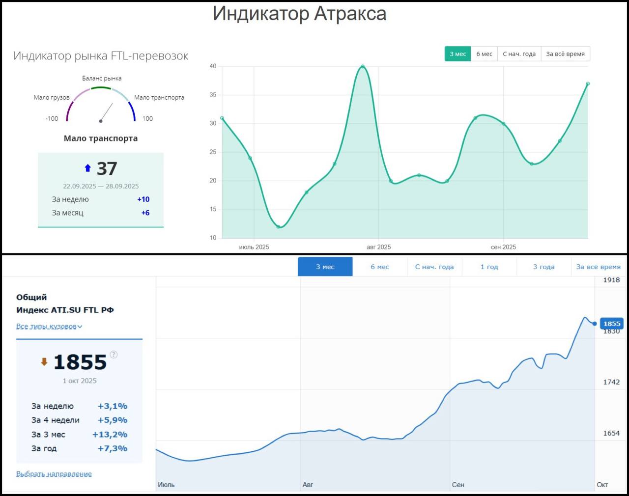The image size is (629, 496).
Task: Click the orange down arrow beside 1855
Action: coord(44,362)
